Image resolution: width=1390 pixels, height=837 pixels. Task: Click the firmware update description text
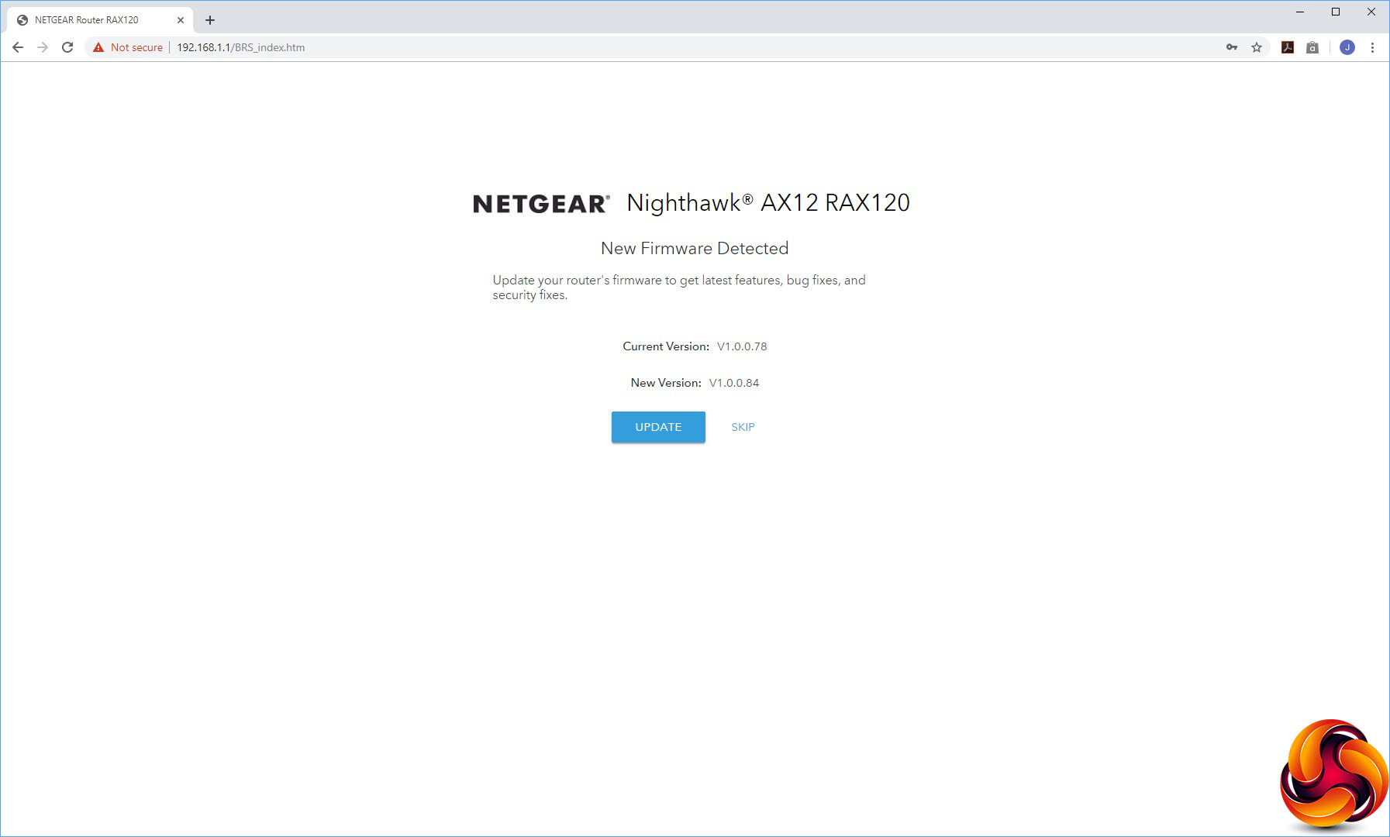coord(679,288)
